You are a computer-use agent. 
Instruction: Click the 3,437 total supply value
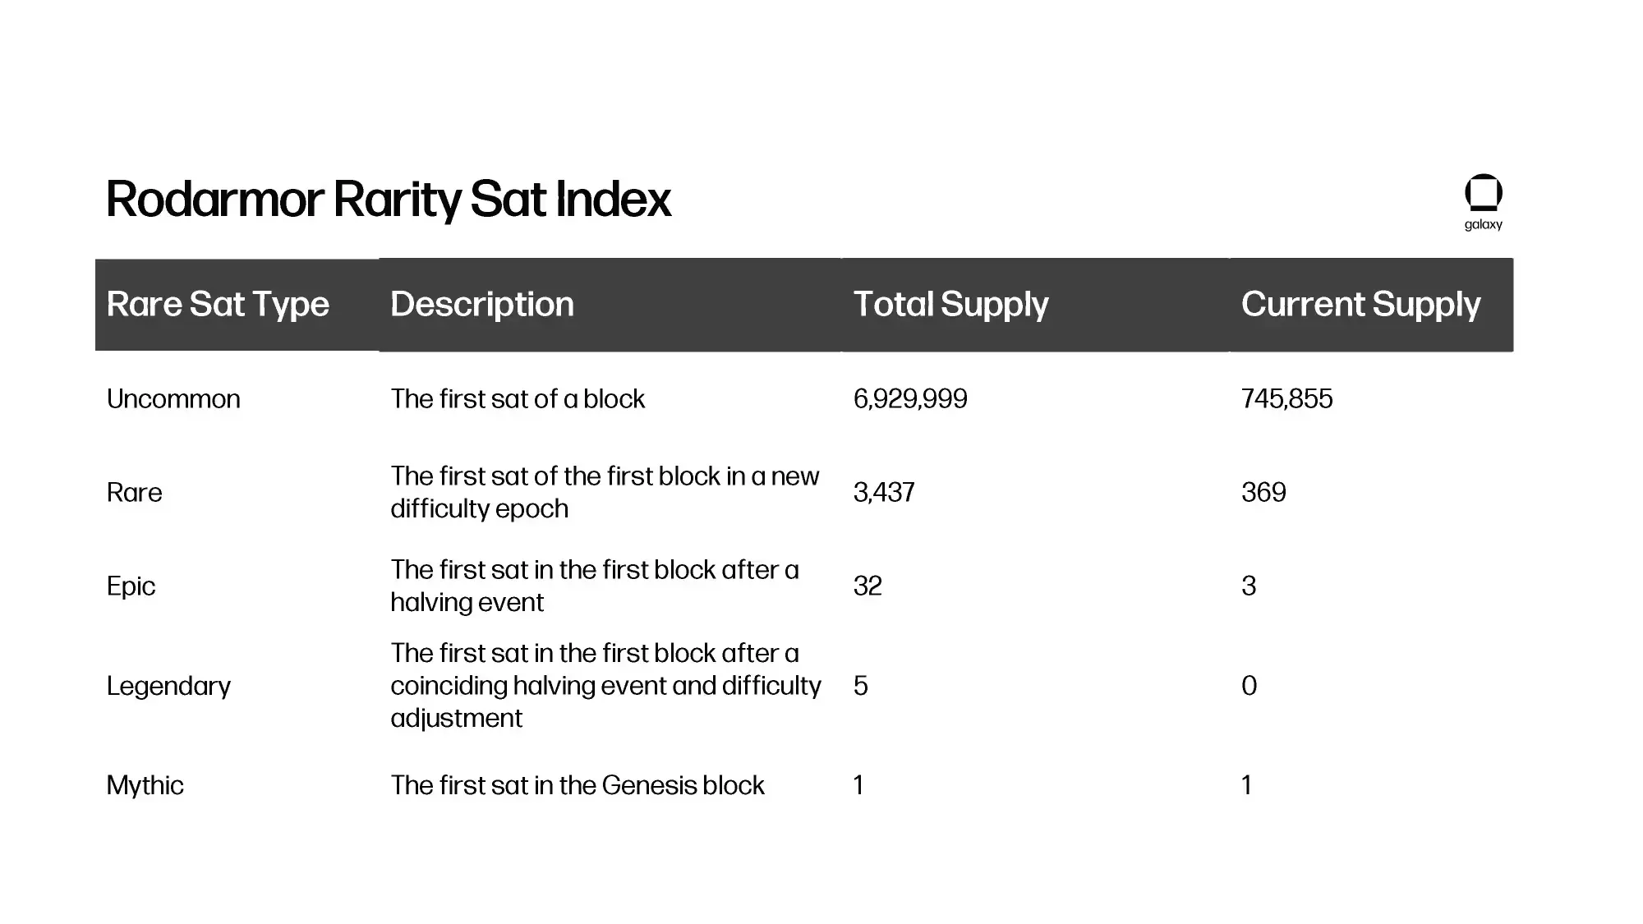pos(884,493)
